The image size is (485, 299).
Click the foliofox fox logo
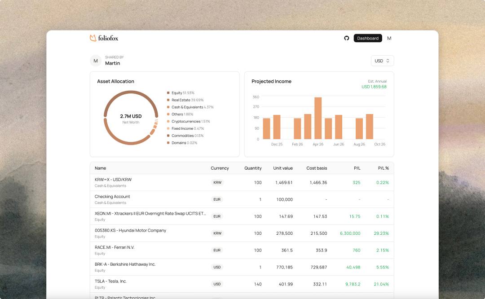[x=93, y=38]
